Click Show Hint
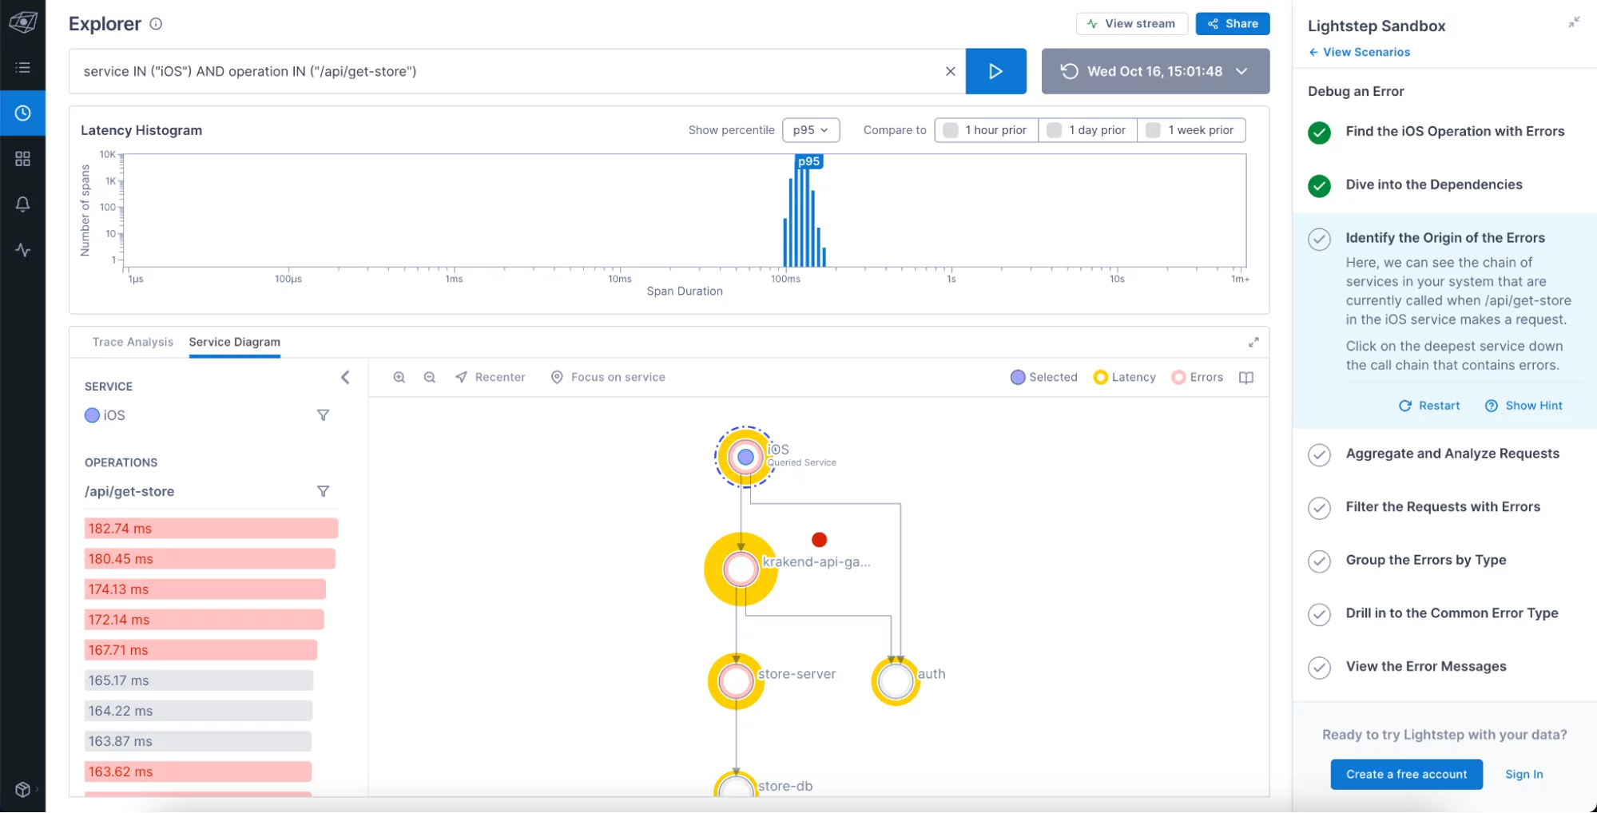1597x813 pixels. pos(1524,406)
